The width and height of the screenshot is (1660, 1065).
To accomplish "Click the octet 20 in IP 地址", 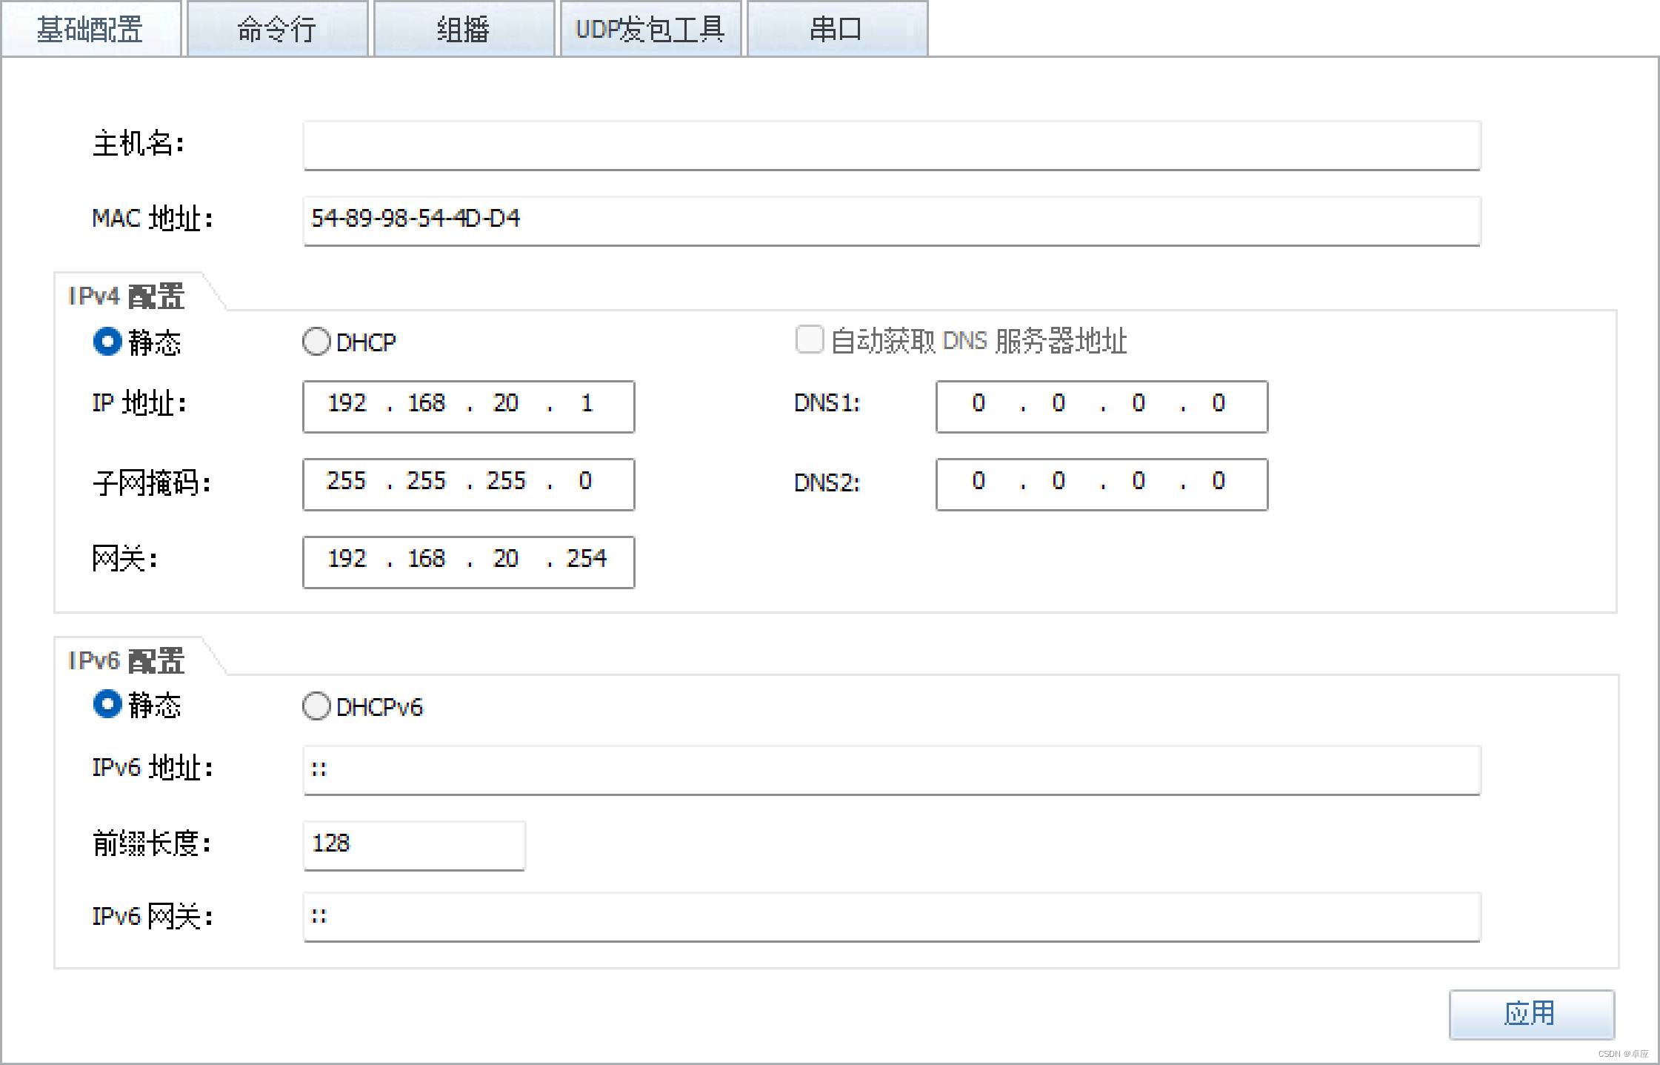I will [x=506, y=403].
